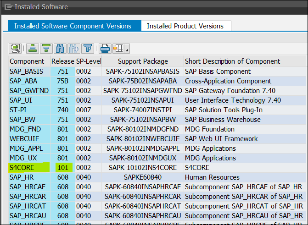Screen dimensions: 308x225
Task: Select the SAP_ABA component cell
Action: click(29, 81)
